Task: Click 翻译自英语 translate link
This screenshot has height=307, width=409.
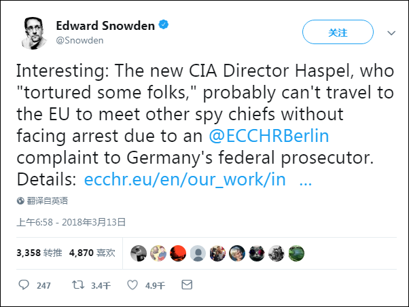Action: pos(47,201)
